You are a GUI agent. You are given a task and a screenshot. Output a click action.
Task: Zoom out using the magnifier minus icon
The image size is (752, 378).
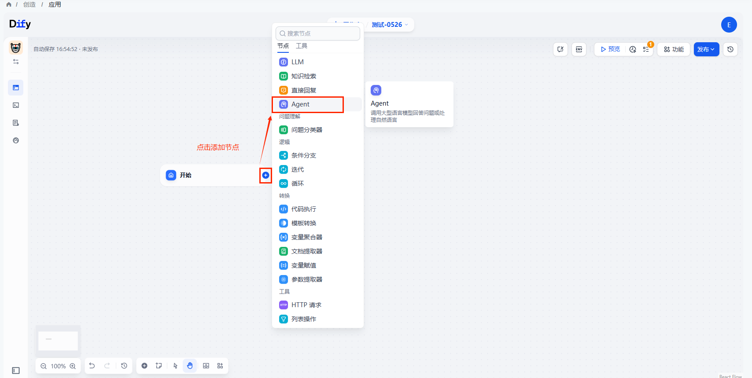point(44,366)
